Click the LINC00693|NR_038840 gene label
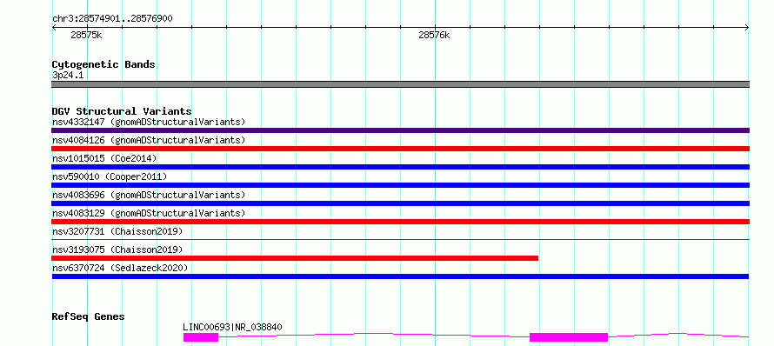Viewport: 774px width, 346px height. point(232,327)
